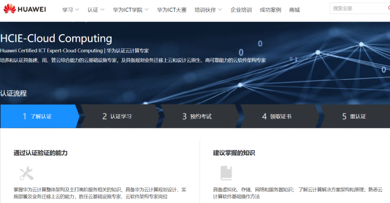Click the paragraph starting 具备虚拟化、存储
This screenshot has width=390, height=203.
pos(298,193)
